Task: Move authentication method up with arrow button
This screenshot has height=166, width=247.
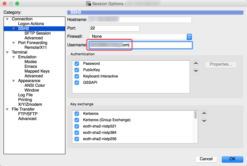Action: 196,63
